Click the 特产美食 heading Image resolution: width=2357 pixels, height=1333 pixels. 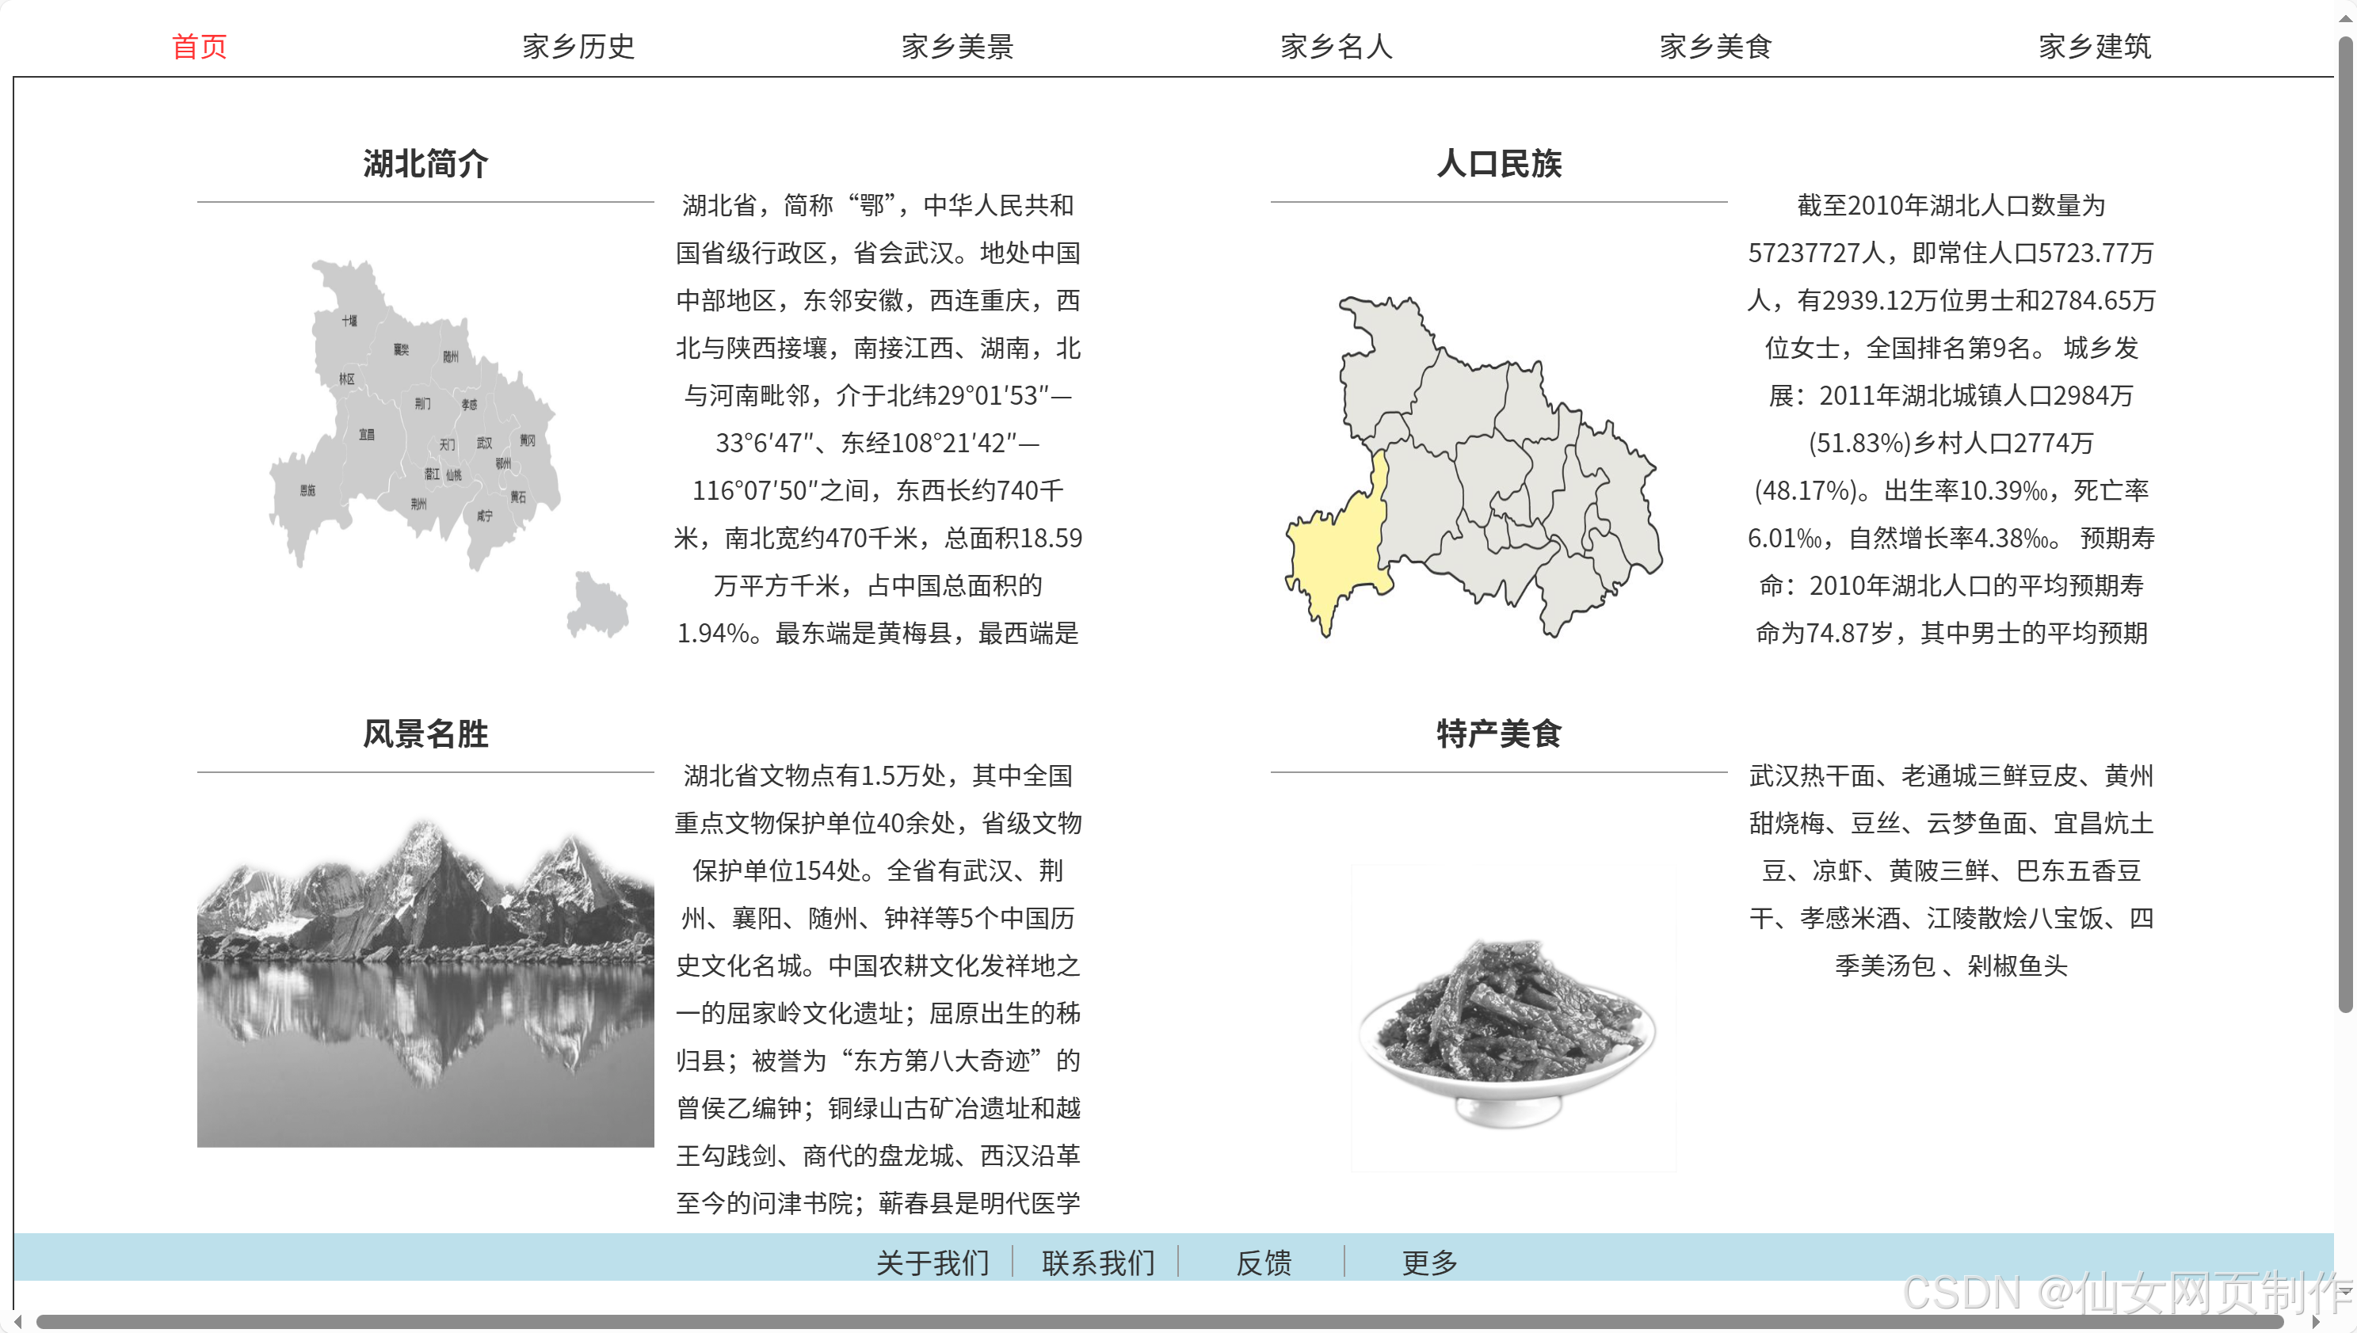click(1499, 733)
